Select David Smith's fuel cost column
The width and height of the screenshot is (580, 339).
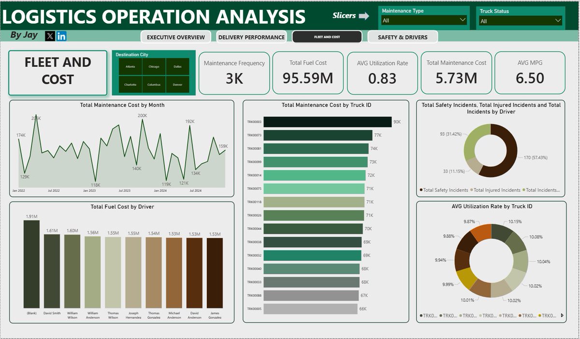click(x=52, y=271)
